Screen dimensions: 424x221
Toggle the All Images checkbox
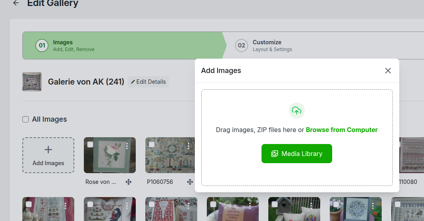click(26, 119)
